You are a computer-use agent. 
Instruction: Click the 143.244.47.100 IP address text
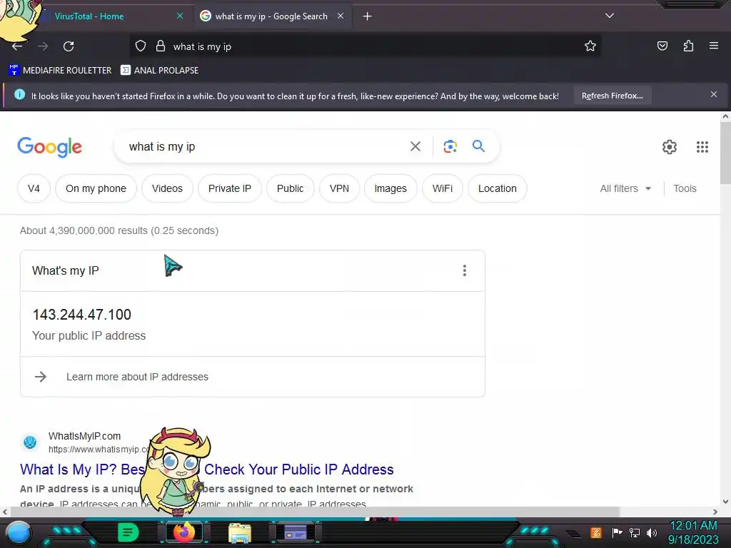[x=81, y=315]
